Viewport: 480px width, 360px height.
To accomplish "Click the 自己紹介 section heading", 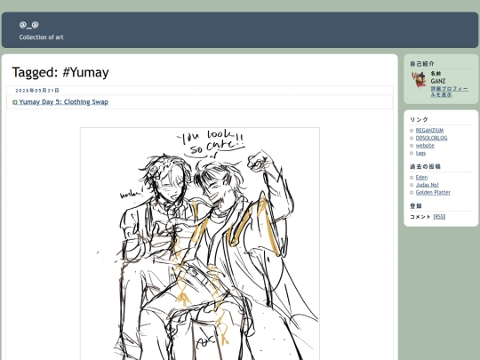I will tap(422, 64).
